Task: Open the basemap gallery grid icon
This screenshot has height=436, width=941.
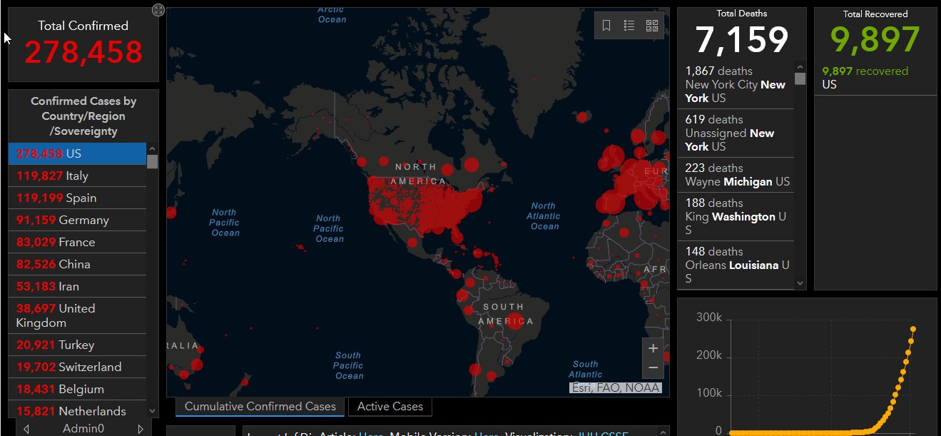Action: pos(652,26)
